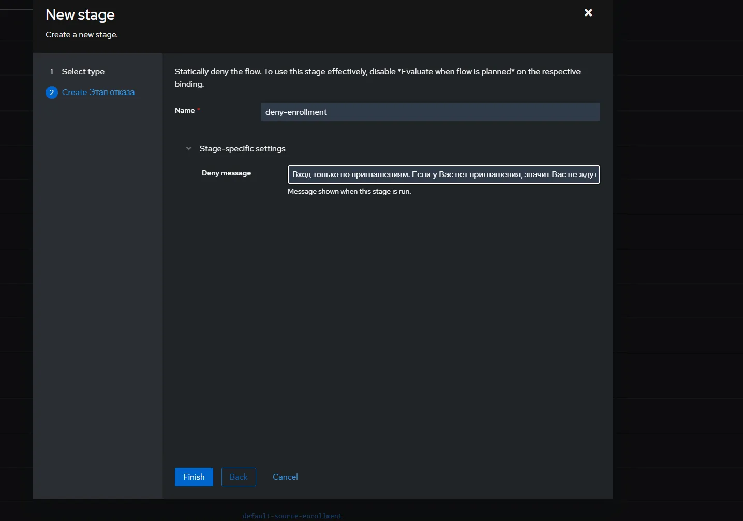Collapse the Stage-specific settings chevron
The image size is (743, 521).
189,149
